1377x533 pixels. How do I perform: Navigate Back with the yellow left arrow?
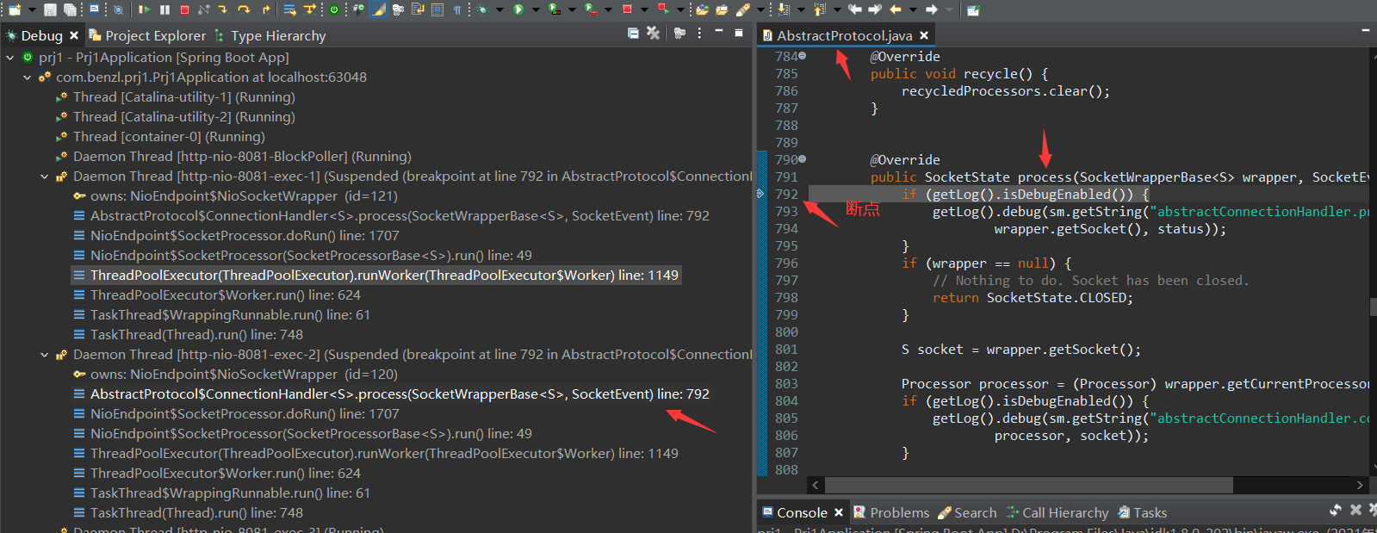pos(896,9)
